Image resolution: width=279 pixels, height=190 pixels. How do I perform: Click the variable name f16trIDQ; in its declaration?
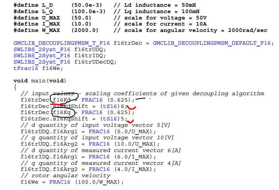[90, 56]
